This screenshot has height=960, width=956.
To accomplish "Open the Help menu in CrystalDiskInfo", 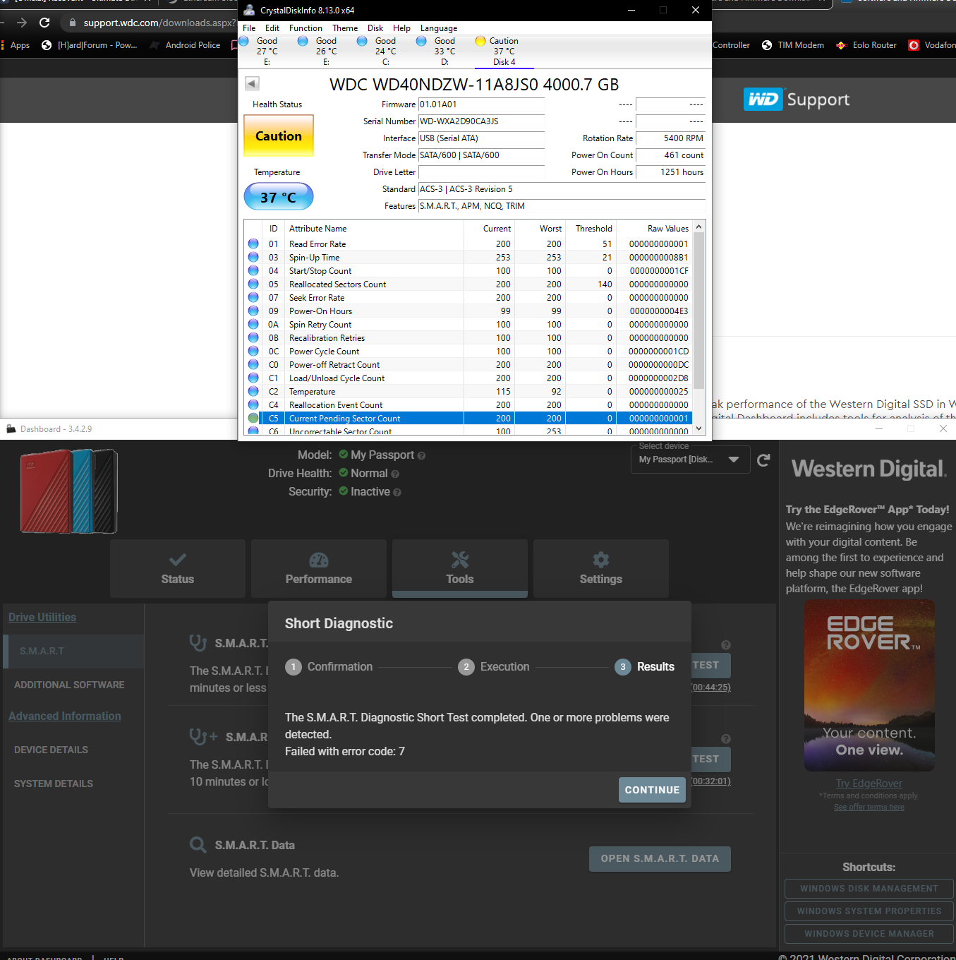I will tap(401, 28).
